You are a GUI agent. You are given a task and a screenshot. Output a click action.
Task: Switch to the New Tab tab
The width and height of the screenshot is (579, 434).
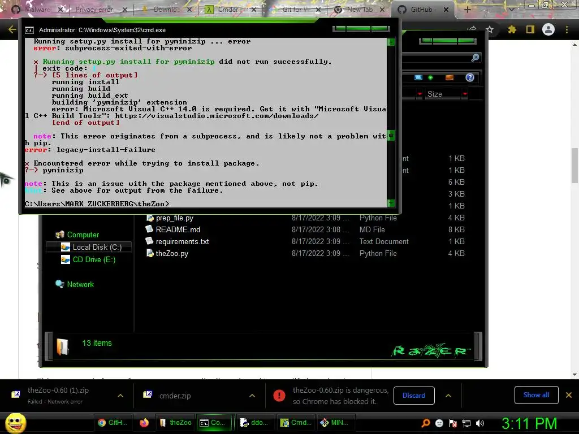point(359,10)
